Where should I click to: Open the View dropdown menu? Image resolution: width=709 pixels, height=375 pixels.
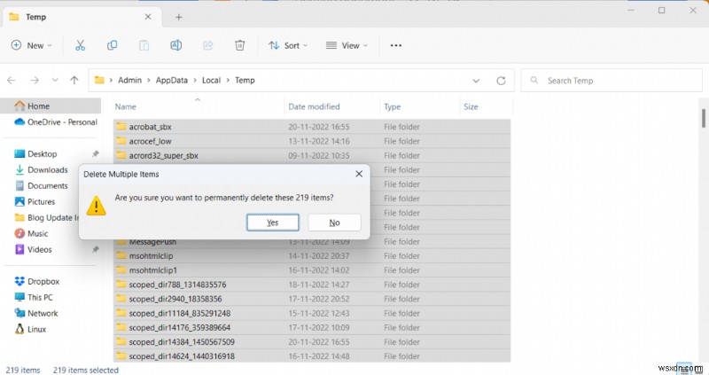pos(347,45)
